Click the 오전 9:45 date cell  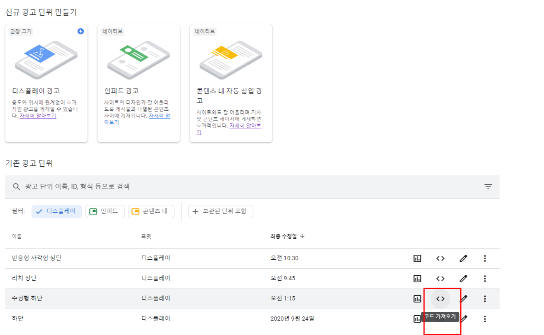pos(283,278)
